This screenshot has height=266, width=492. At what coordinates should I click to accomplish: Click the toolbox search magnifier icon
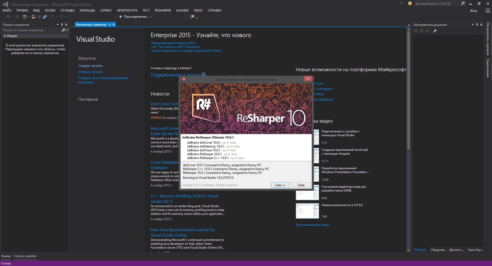[x=64, y=30]
